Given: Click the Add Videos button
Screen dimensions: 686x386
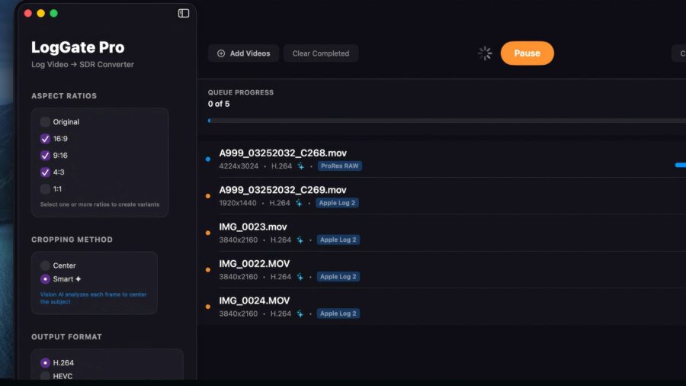Looking at the screenshot, I should pyautogui.click(x=243, y=53).
